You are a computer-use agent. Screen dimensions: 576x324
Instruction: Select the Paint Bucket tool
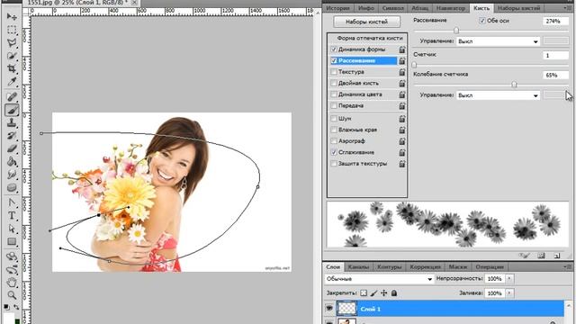coord(12,162)
